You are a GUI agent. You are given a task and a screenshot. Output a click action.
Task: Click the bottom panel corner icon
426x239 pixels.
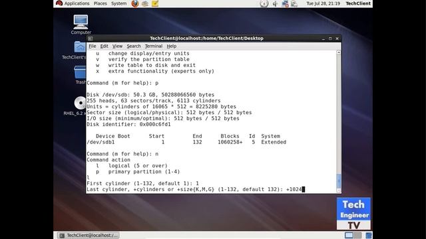(368, 235)
